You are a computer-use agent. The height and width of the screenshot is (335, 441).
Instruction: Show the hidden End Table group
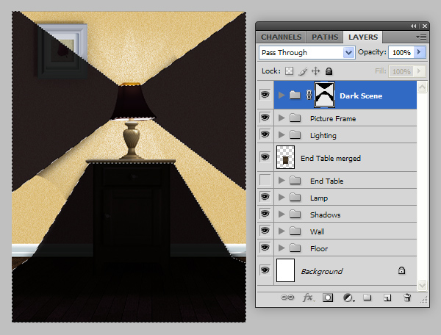(265, 181)
